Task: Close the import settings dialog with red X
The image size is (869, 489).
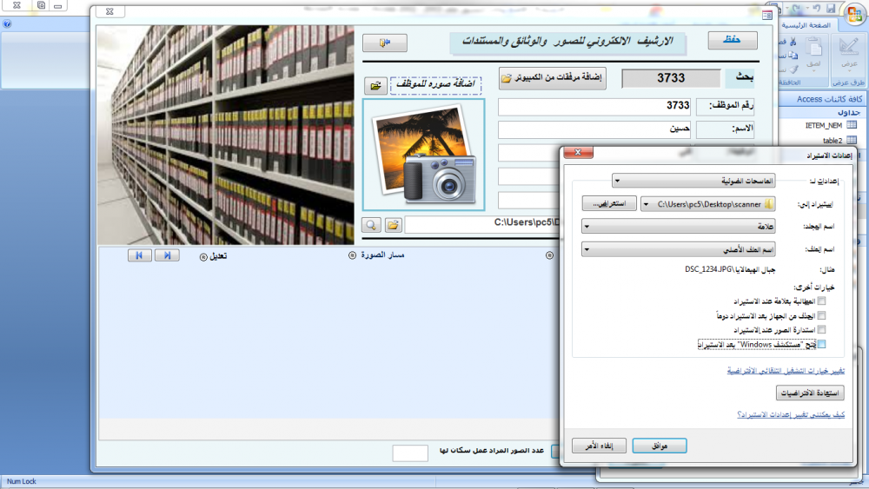Action: [578, 152]
